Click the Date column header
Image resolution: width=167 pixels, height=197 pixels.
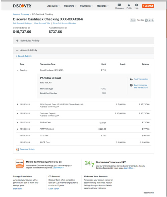(22, 64)
